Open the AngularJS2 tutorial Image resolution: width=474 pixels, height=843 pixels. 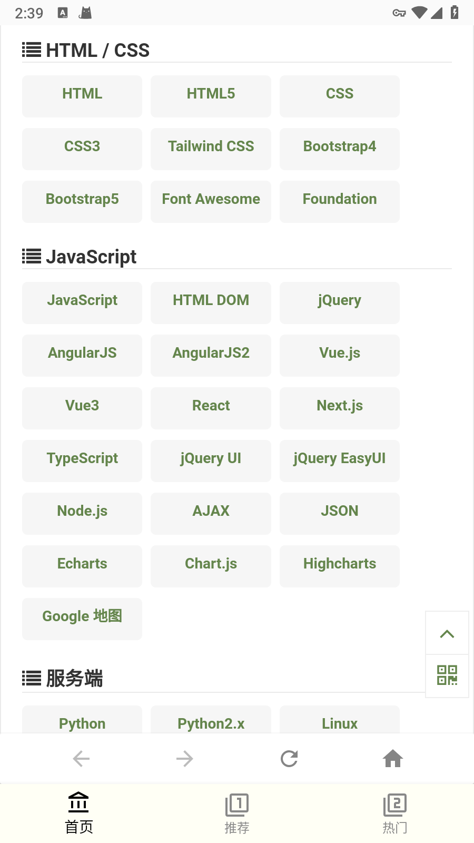point(211,355)
